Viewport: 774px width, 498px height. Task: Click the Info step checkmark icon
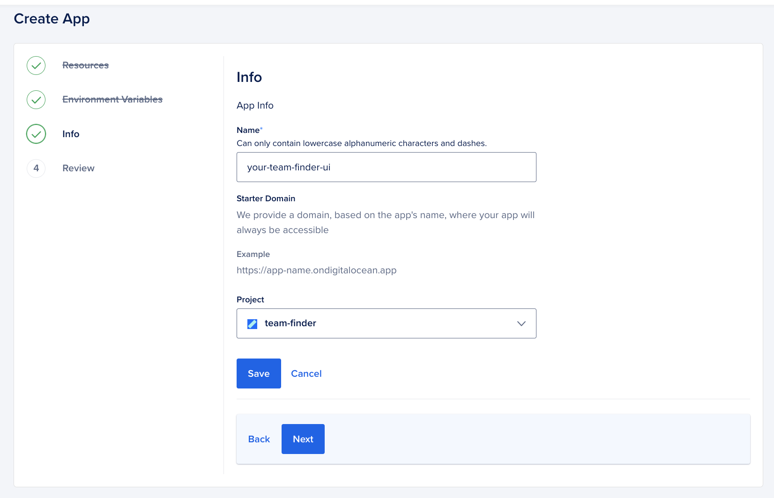tap(36, 134)
